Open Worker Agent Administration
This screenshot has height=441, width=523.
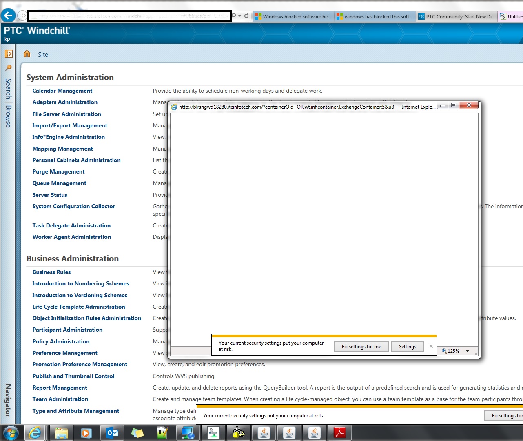coord(72,237)
